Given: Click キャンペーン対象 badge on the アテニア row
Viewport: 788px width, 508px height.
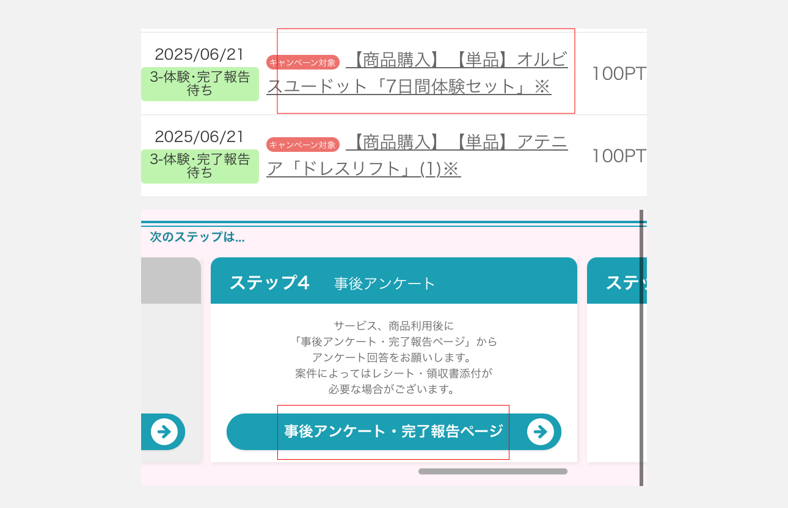Looking at the screenshot, I should (x=303, y=145).
